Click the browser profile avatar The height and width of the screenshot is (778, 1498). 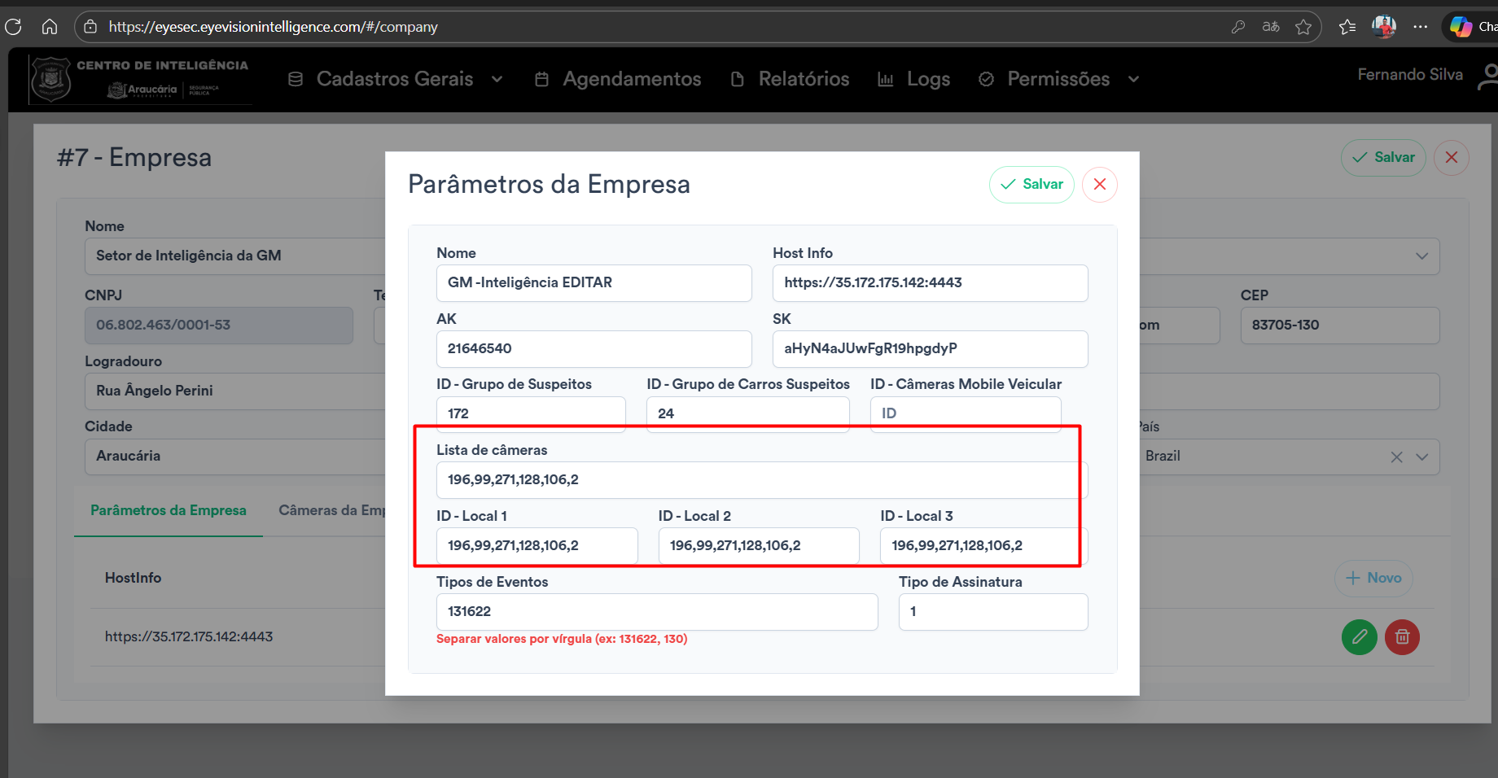click(x=1384, y=27)
